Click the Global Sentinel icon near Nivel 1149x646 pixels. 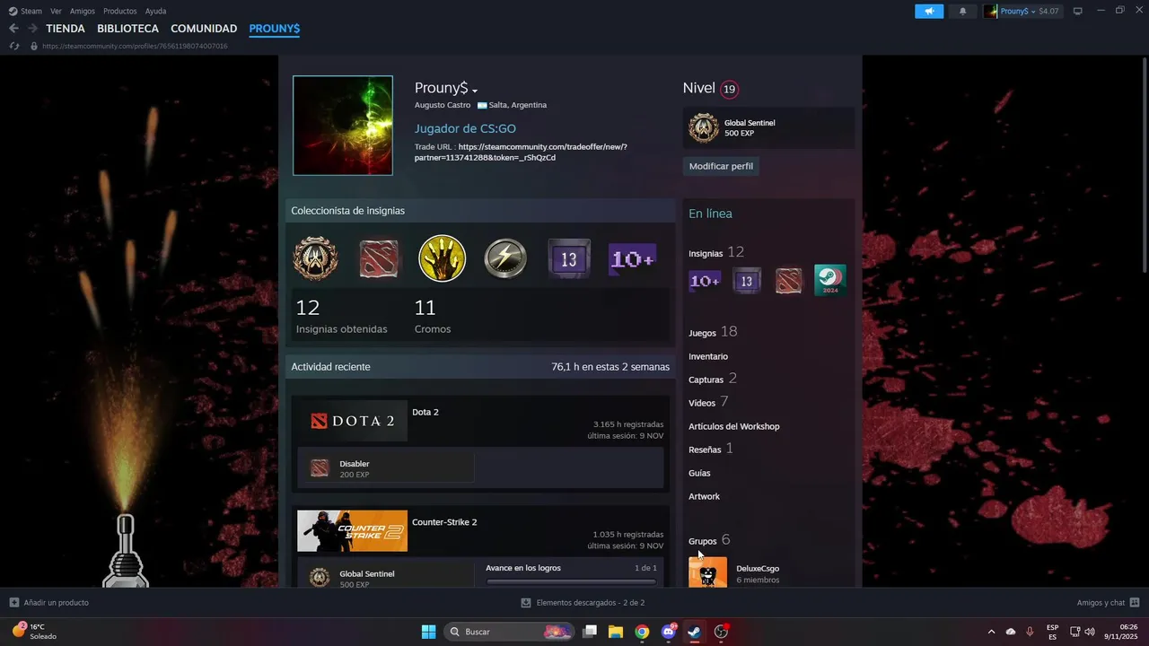tap(704, 128)
